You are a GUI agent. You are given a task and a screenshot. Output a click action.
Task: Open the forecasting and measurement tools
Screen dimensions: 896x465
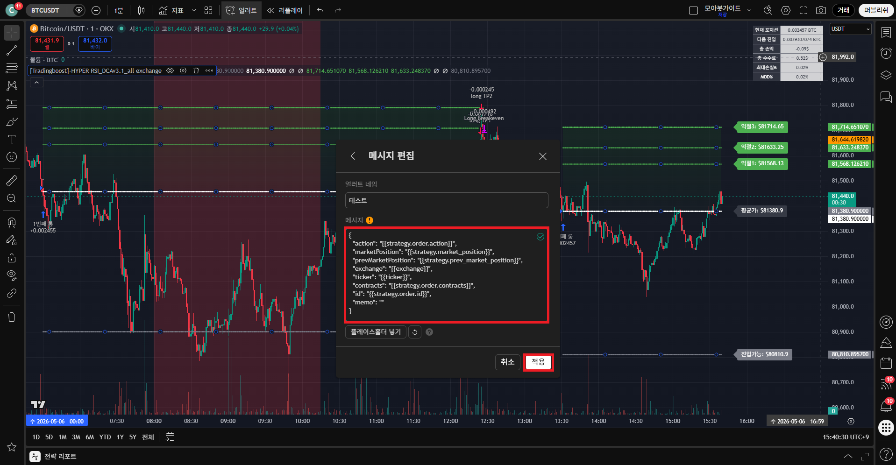[x=12, y=104]
